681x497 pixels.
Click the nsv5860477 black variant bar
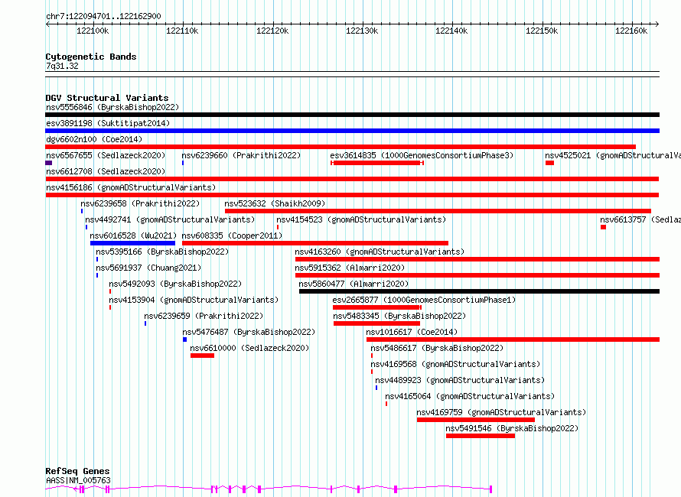pos(480,291)
